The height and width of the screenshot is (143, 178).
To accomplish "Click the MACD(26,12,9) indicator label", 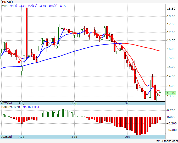I will [10, 107].
